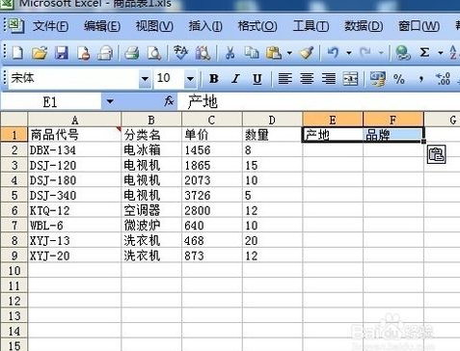Open the 窗口(W) menu
The image size is (460, 351).
click(419, 26)
